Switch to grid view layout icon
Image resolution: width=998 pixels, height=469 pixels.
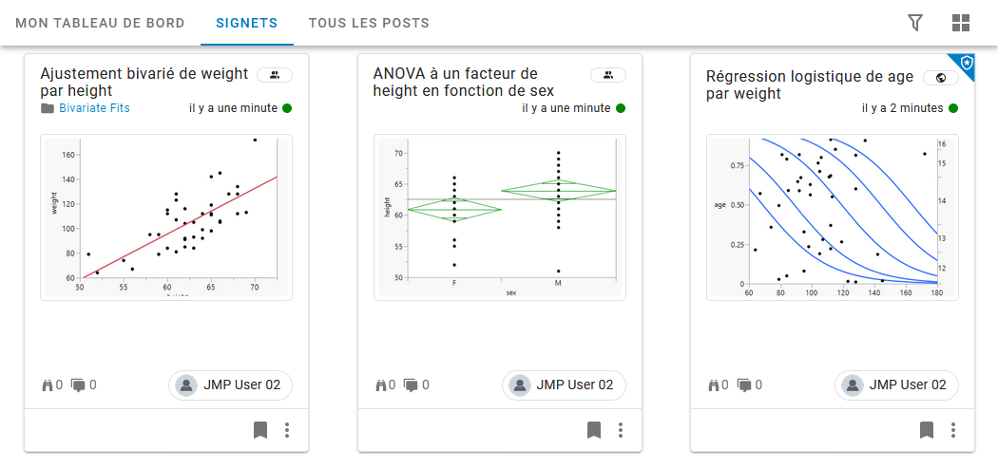point(961,23)
